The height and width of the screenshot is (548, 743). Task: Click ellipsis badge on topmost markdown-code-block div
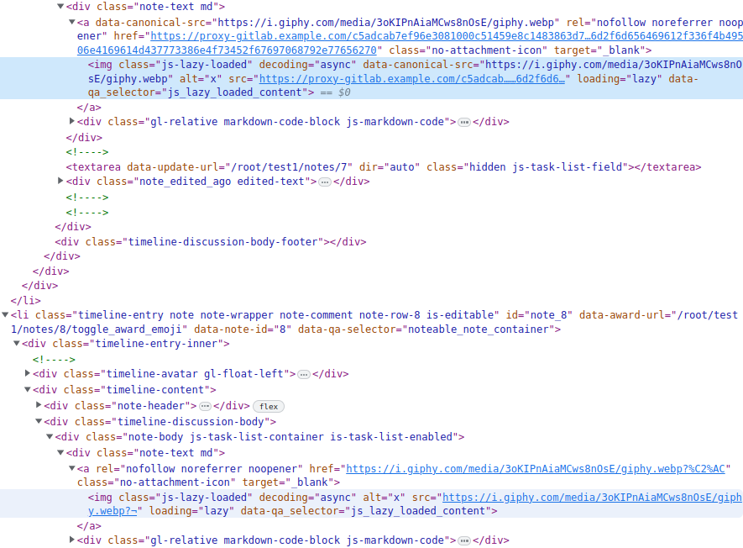point(463,122)
